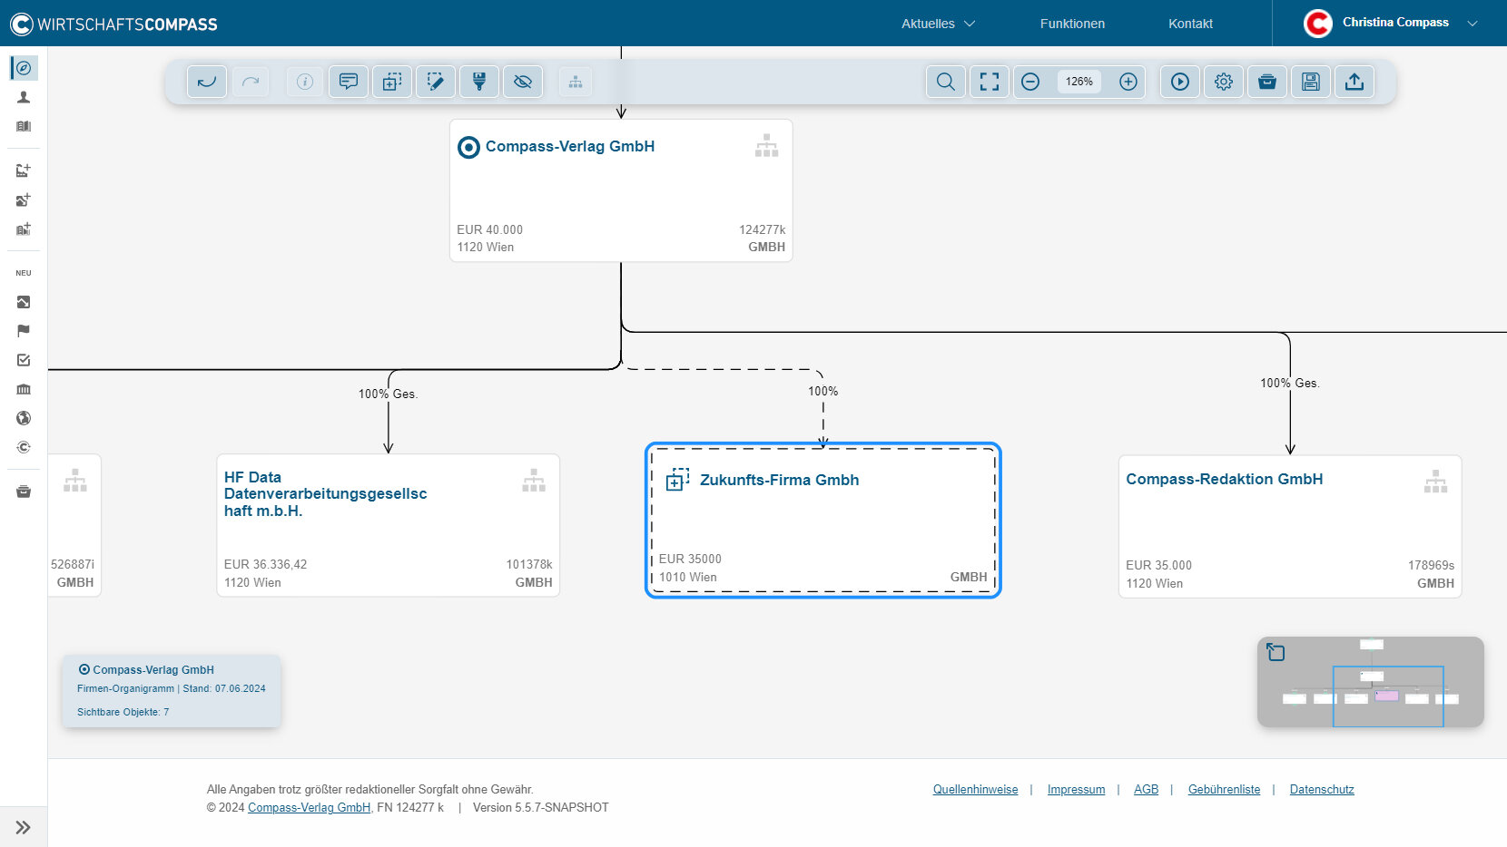Select the edit selection pencil tool
The image size is (1507, 847).
pos(436,82)
